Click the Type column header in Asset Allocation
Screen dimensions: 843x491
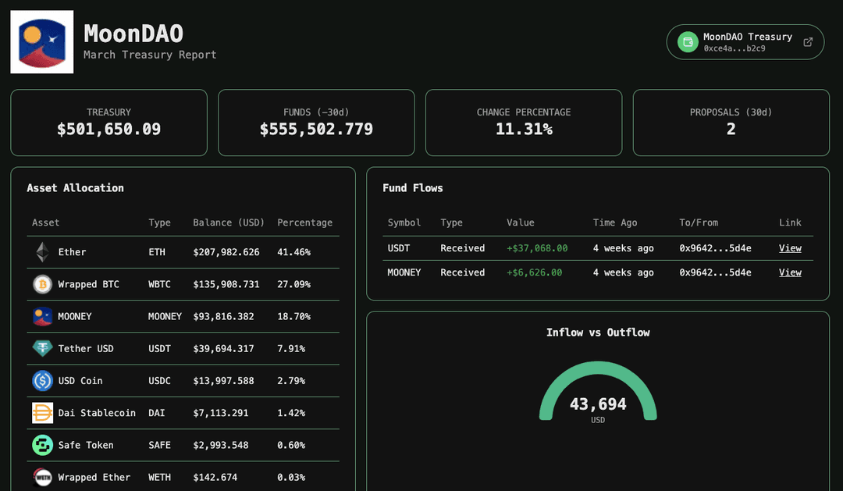coord(160,222)
